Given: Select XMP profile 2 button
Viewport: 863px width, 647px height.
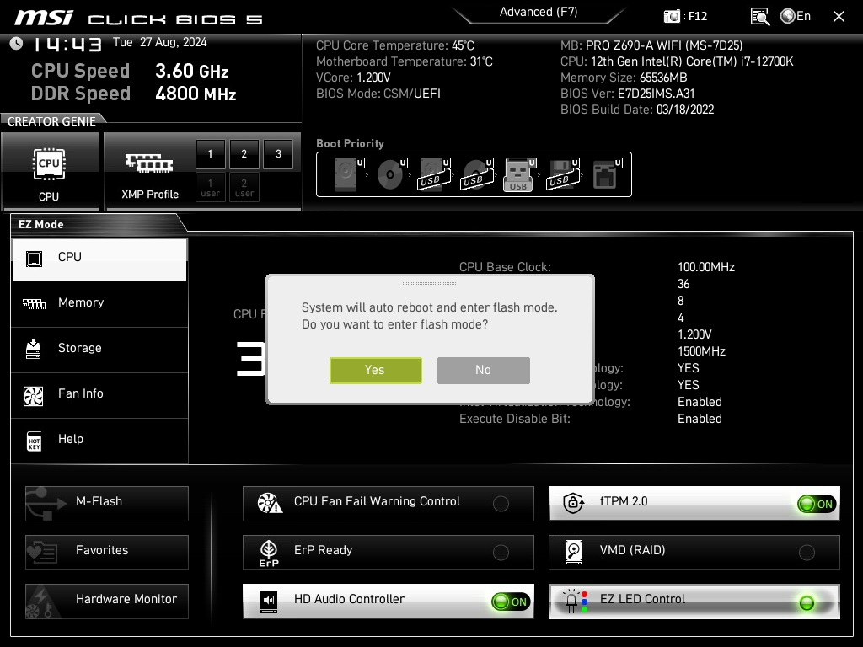Looking at the screenshot, I should [x=244, y=154].
